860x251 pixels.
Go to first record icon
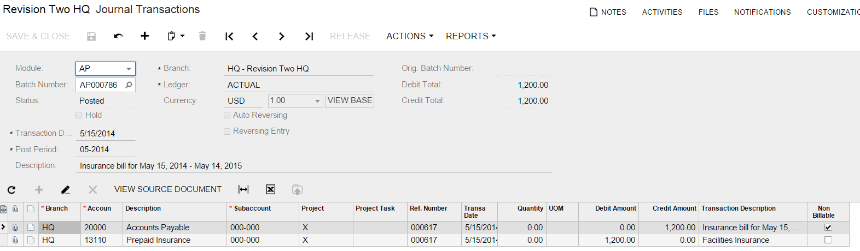point(229,36)
